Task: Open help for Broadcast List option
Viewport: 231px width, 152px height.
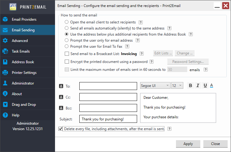Action: tap(142, 54)
